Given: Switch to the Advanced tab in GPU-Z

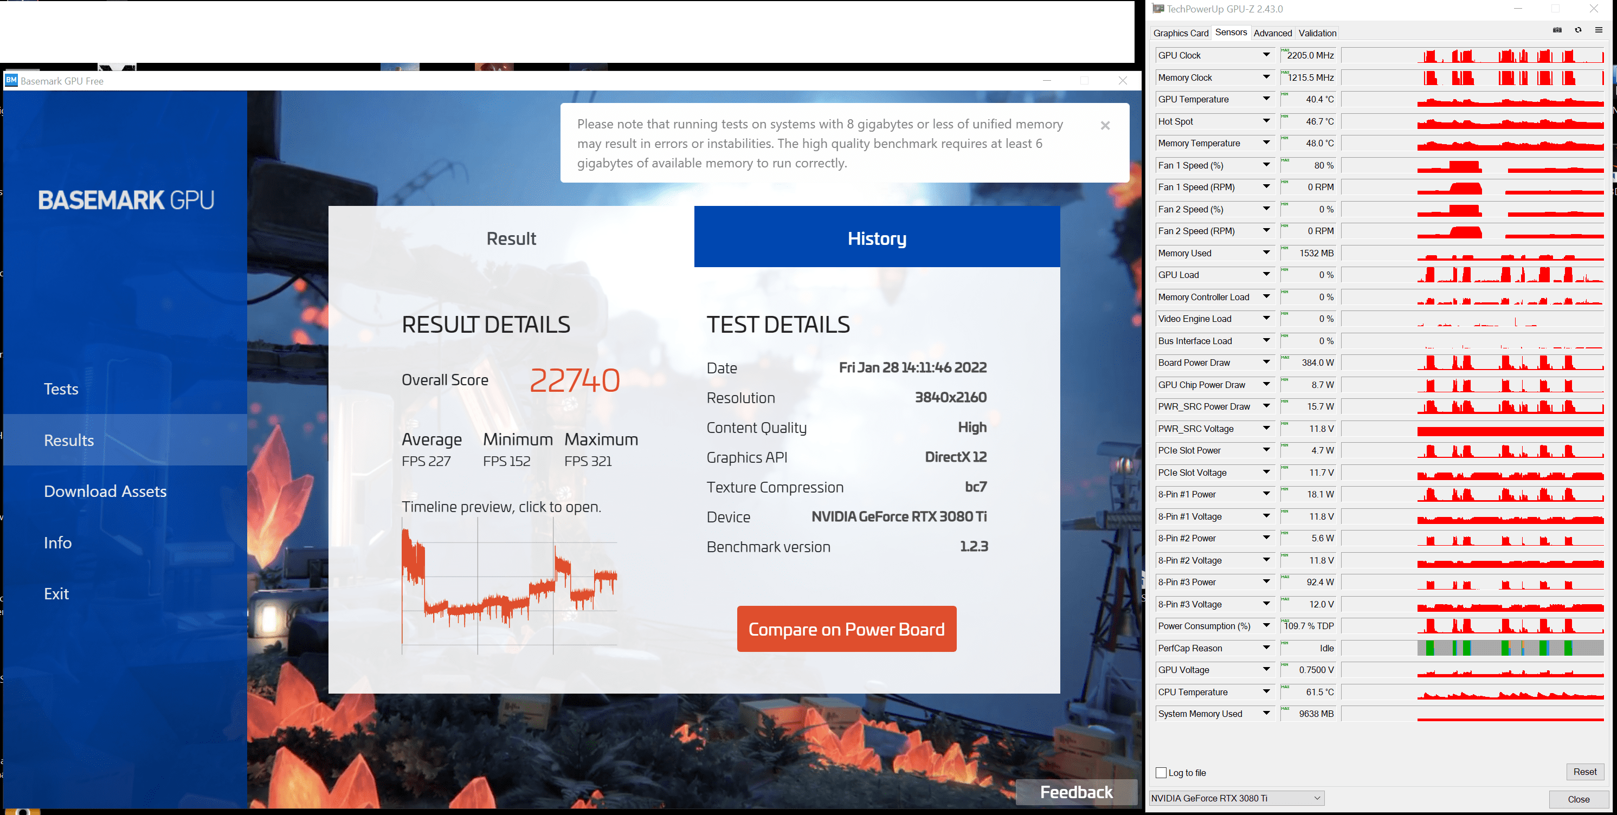Looking at the screenshot, I should click(x=1272, y=33).
